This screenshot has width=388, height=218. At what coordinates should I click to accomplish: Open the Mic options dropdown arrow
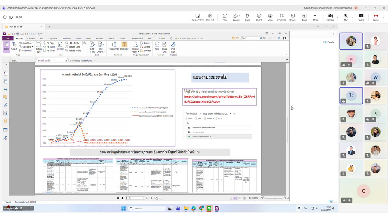pos(352,17)
